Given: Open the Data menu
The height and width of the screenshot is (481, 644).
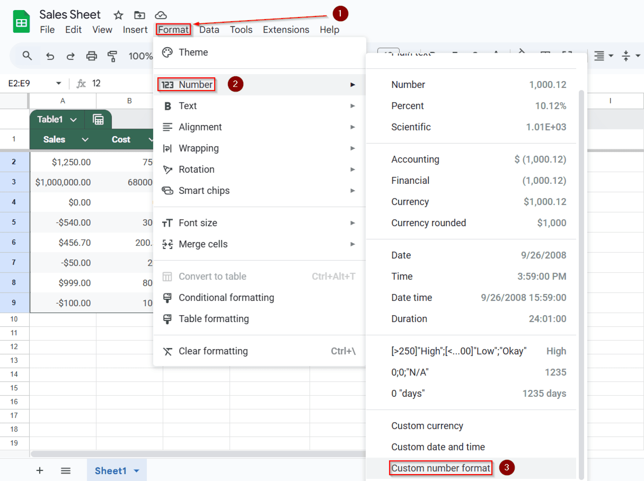Looking at the screenshot, I should point(209,29).
